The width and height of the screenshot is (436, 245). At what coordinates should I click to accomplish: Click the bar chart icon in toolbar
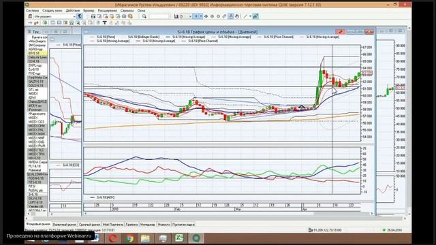coord(176,16)
